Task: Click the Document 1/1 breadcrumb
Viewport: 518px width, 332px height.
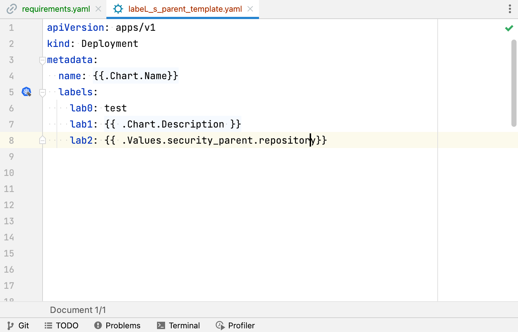Action: [x=78, y=310]
